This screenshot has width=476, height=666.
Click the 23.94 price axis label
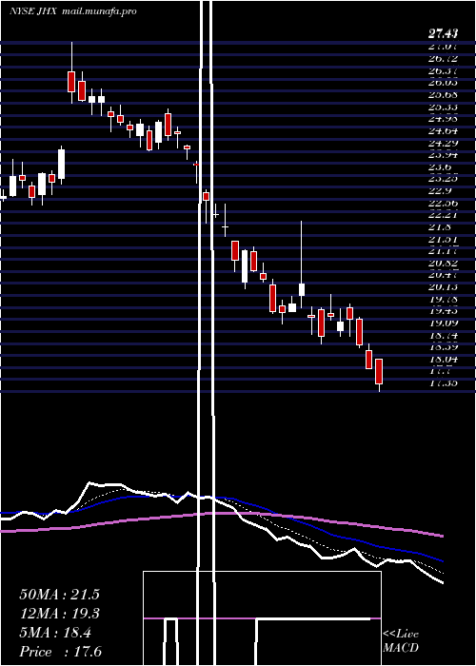[x=443, y=154]
